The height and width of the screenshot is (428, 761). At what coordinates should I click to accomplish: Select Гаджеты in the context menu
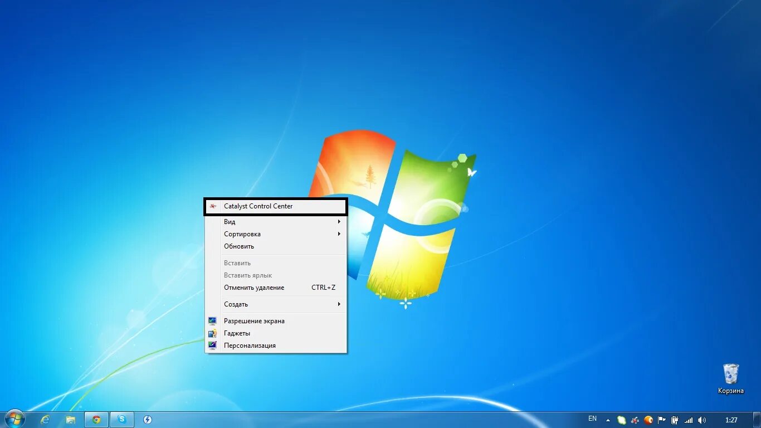[x=276, y=333]
